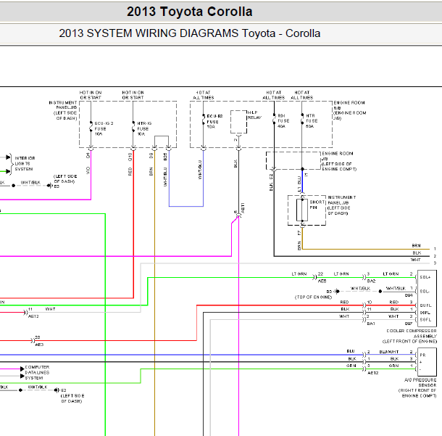The width and height of the screenshot is (442, 436).
Task: Click the A/C PRESSURE SENSOR label
Action: click(418, 387)
